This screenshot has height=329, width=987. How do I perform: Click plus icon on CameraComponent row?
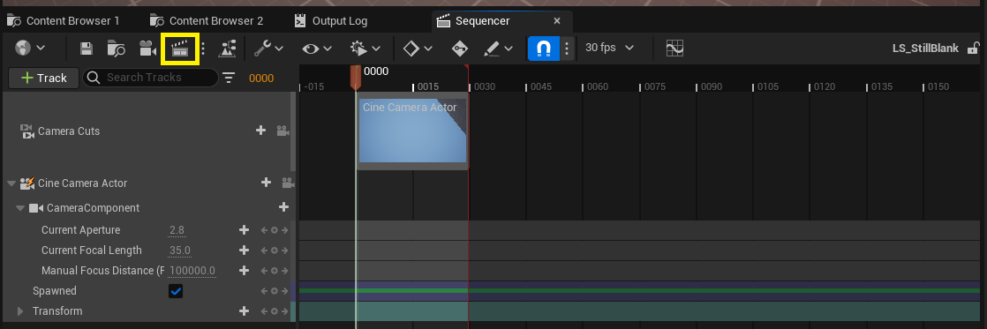coord(284,207)
